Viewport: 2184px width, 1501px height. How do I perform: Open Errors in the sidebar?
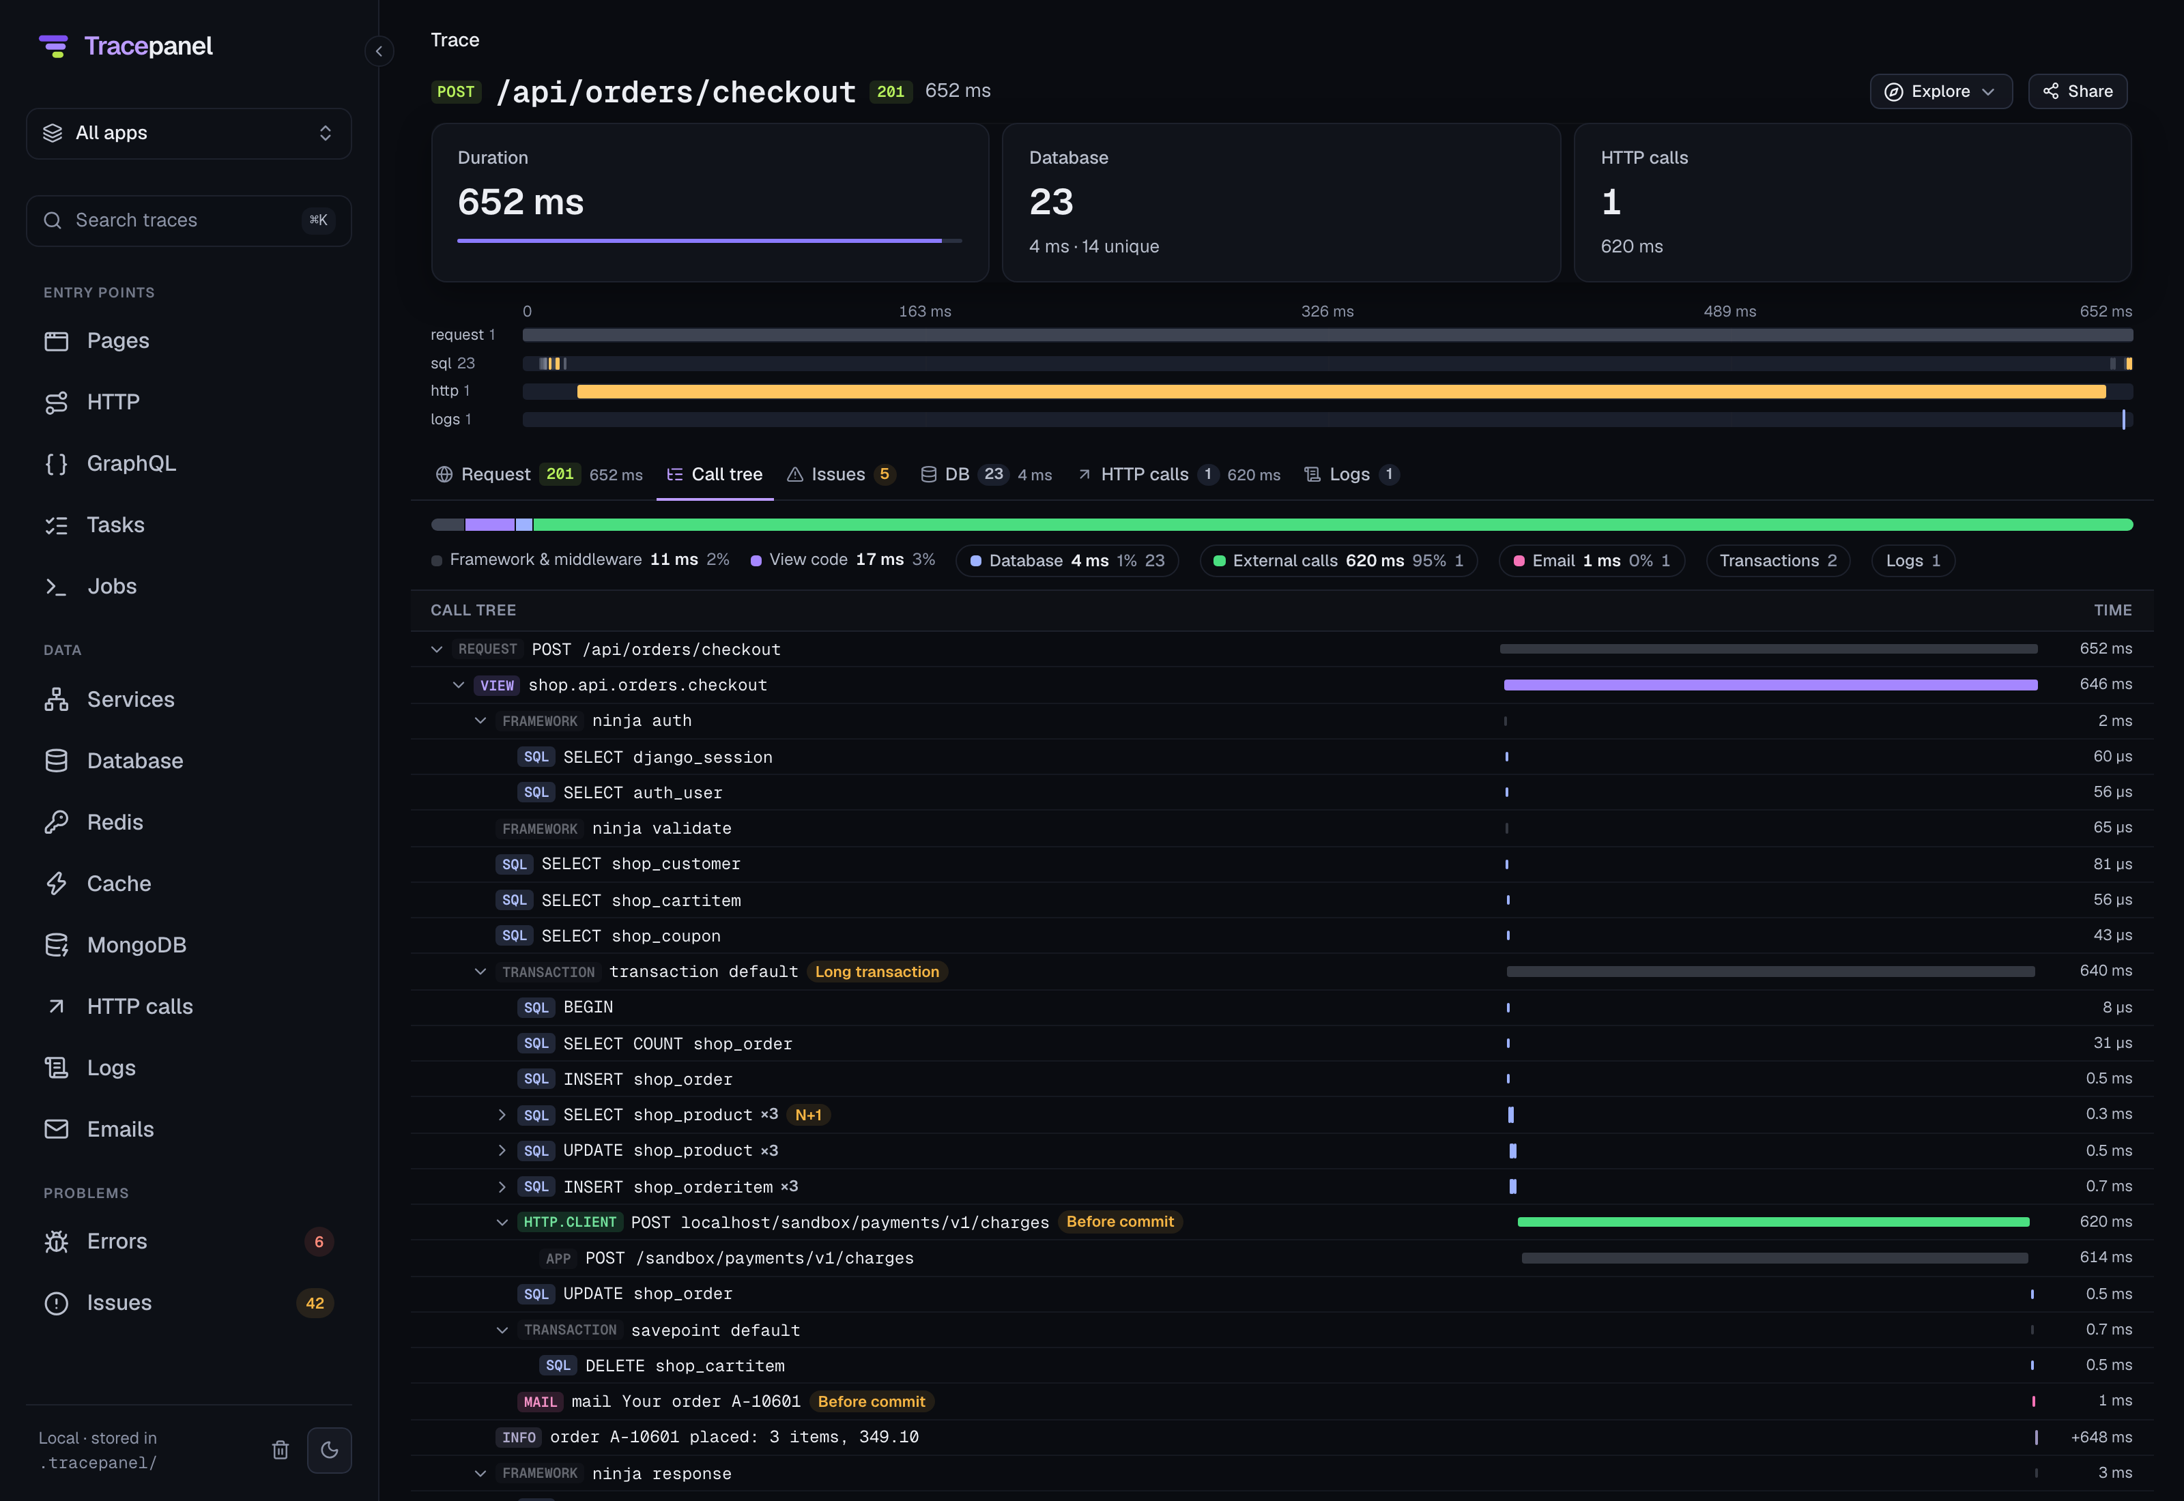(189, 1242)
